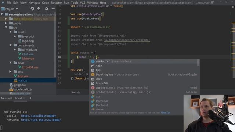Choose Main completion suggestion
This screenshot has width=235, height=132.
144,66
